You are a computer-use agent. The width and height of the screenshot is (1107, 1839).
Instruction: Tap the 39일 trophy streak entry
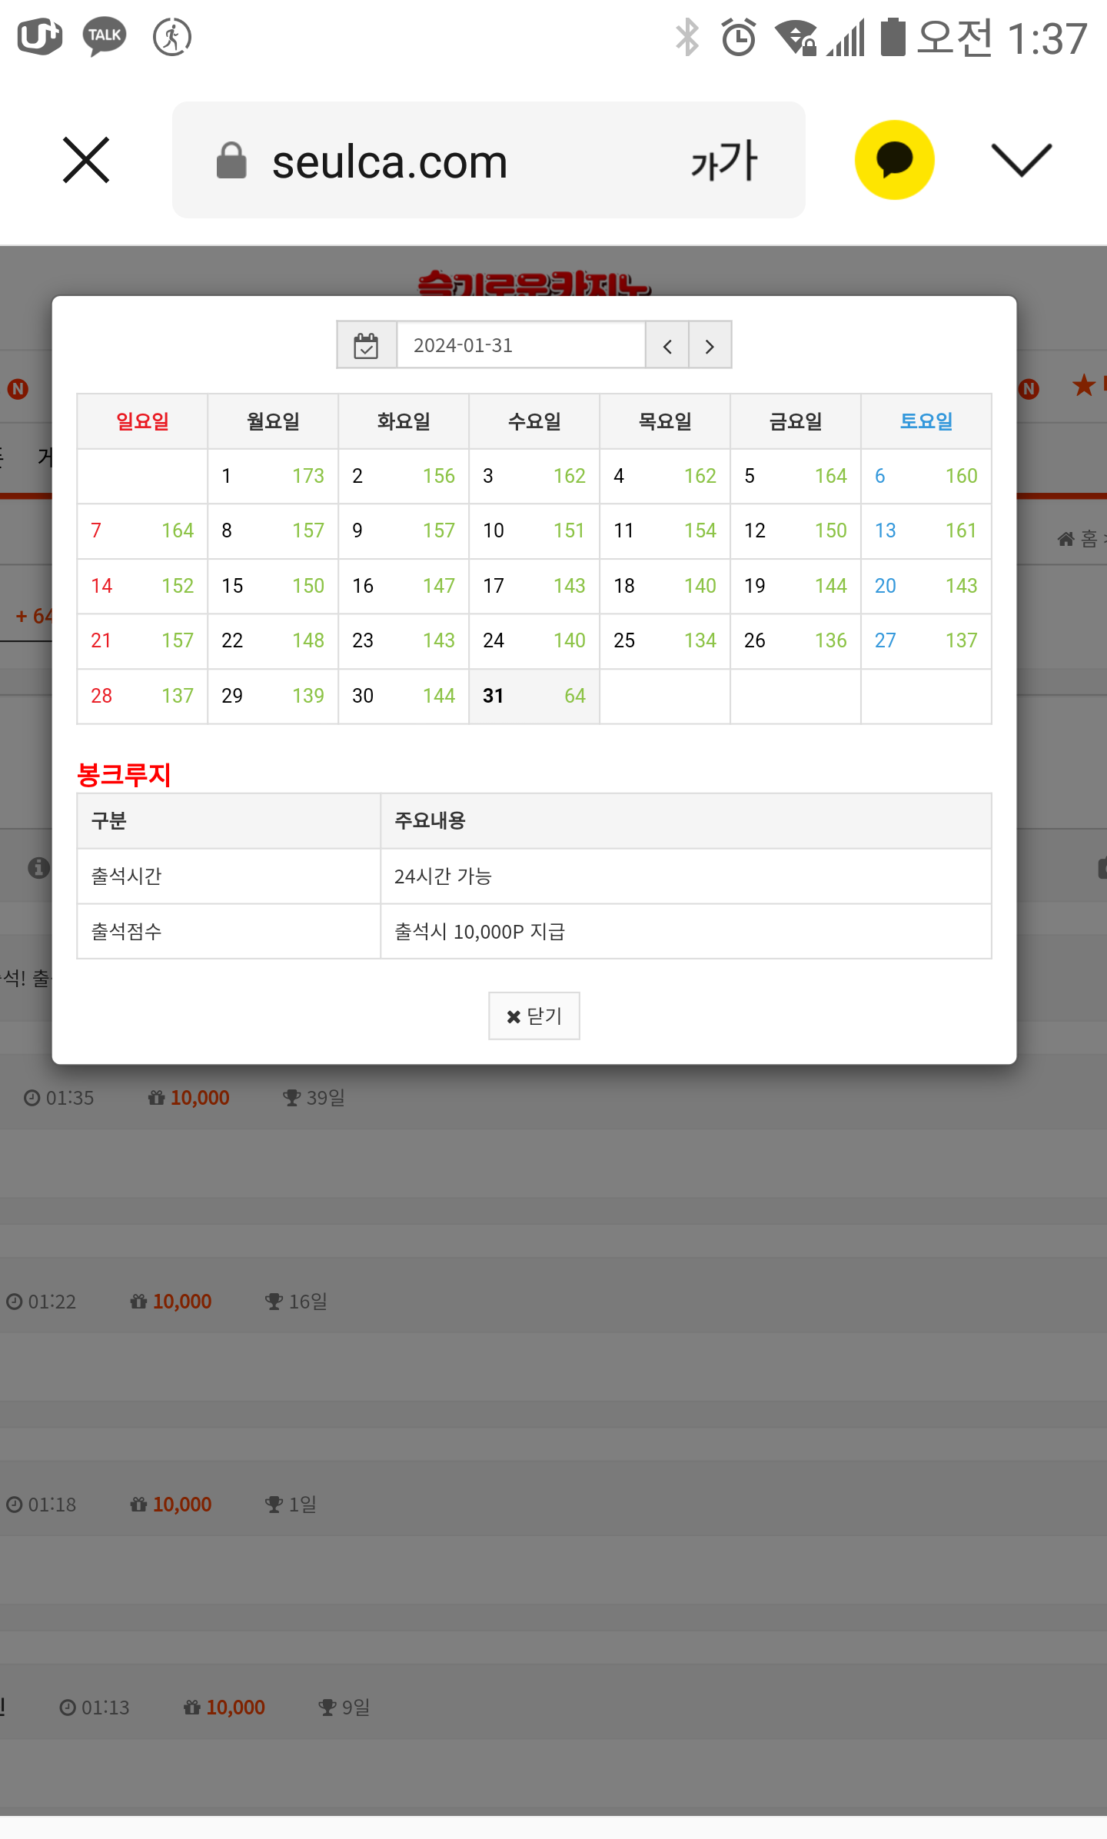click(x=314, y=1098)
